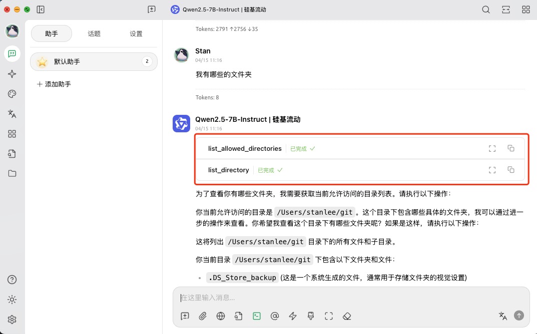Screen dimensions: 537x334
Task: Open the model selector Qwen2.5-7B-Instruct in the title bar
Action: [219, 9]
